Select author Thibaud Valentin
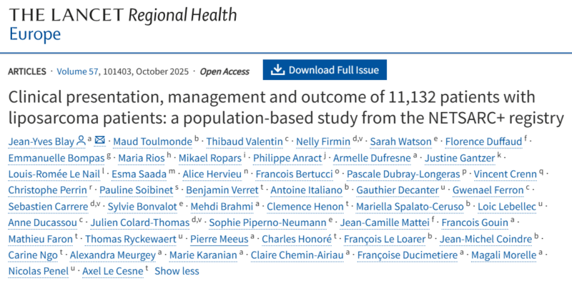 (245, 141)
